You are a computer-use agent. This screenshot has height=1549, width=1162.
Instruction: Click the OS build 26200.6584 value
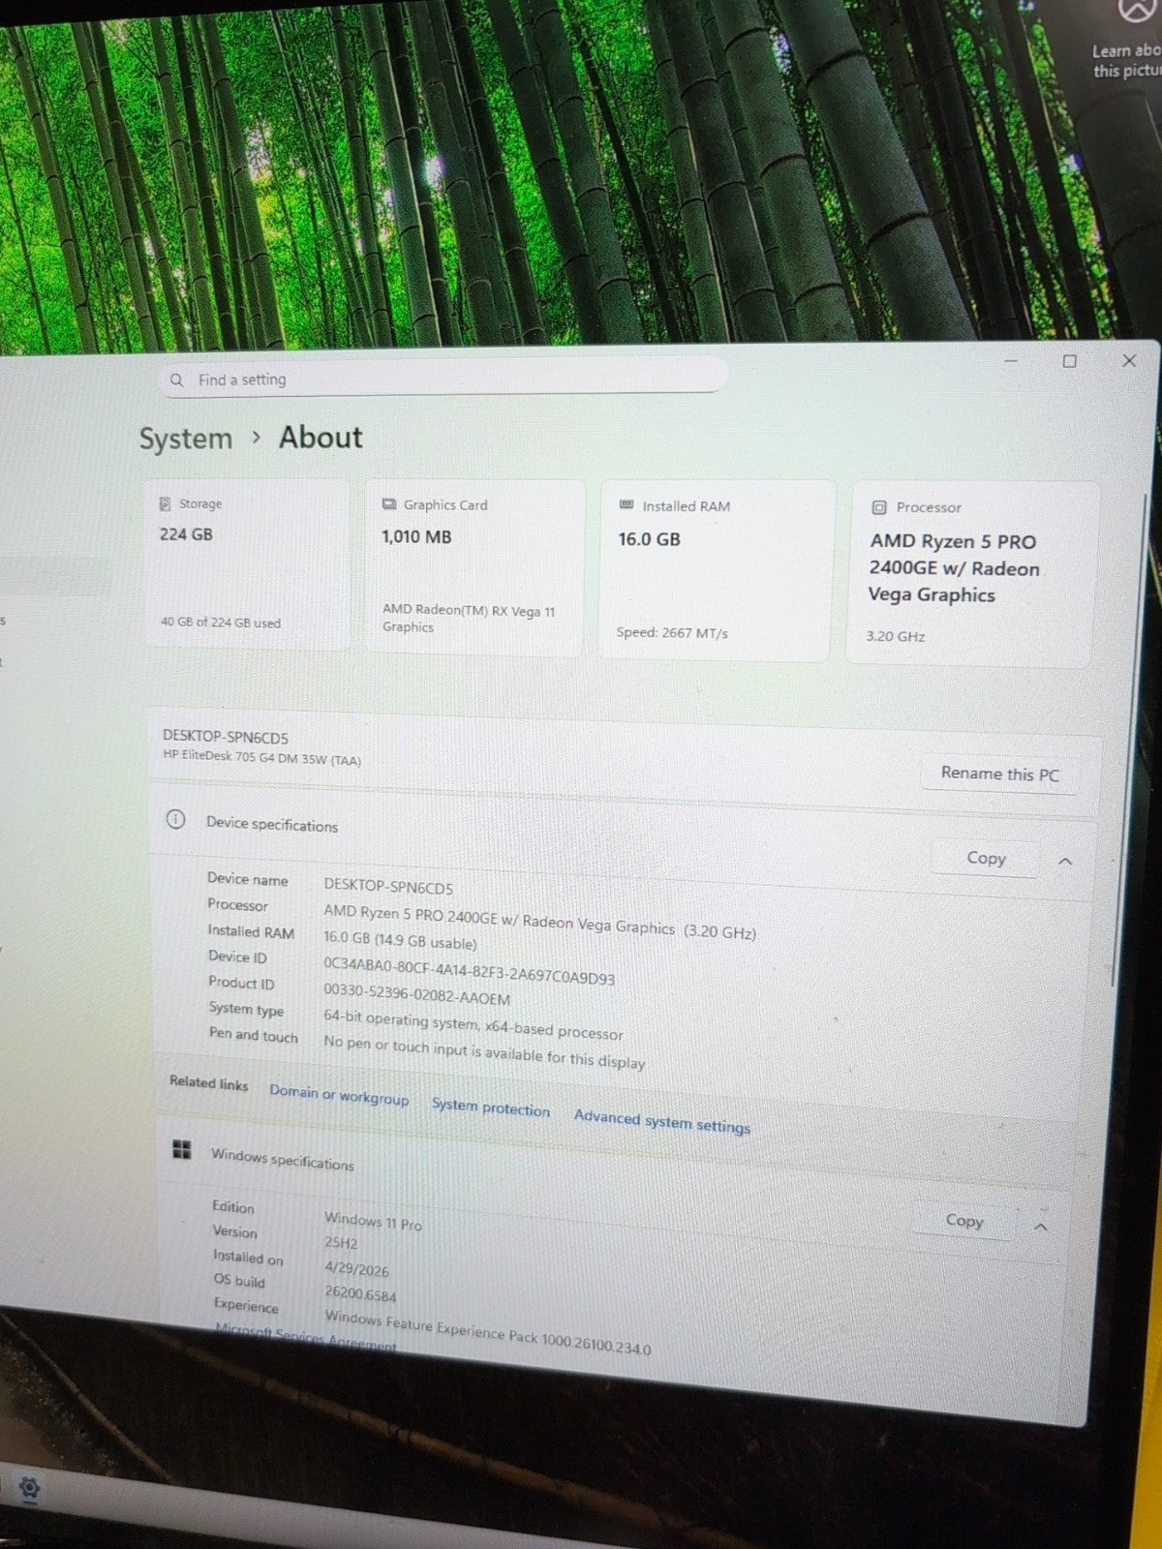pyautogui.click(x=360, y=1293)
